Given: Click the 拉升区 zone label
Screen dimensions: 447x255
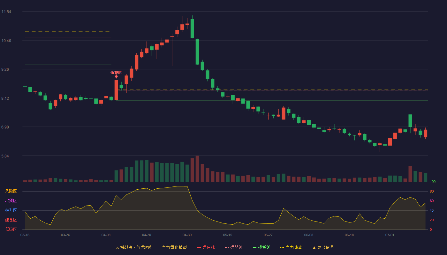Looking at the screenshot, I should 11,210.
